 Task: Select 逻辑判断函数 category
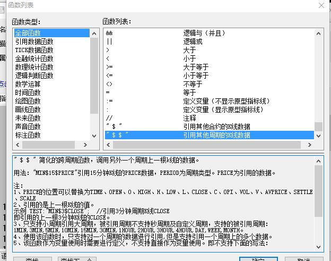34,75
